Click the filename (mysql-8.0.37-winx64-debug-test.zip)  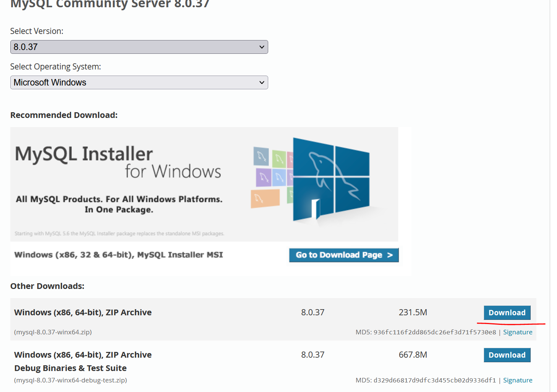[x=71, y=380]
